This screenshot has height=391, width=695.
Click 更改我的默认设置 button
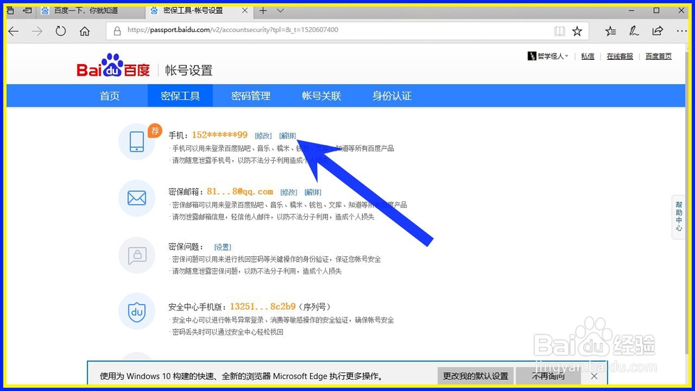click(475, 376)
